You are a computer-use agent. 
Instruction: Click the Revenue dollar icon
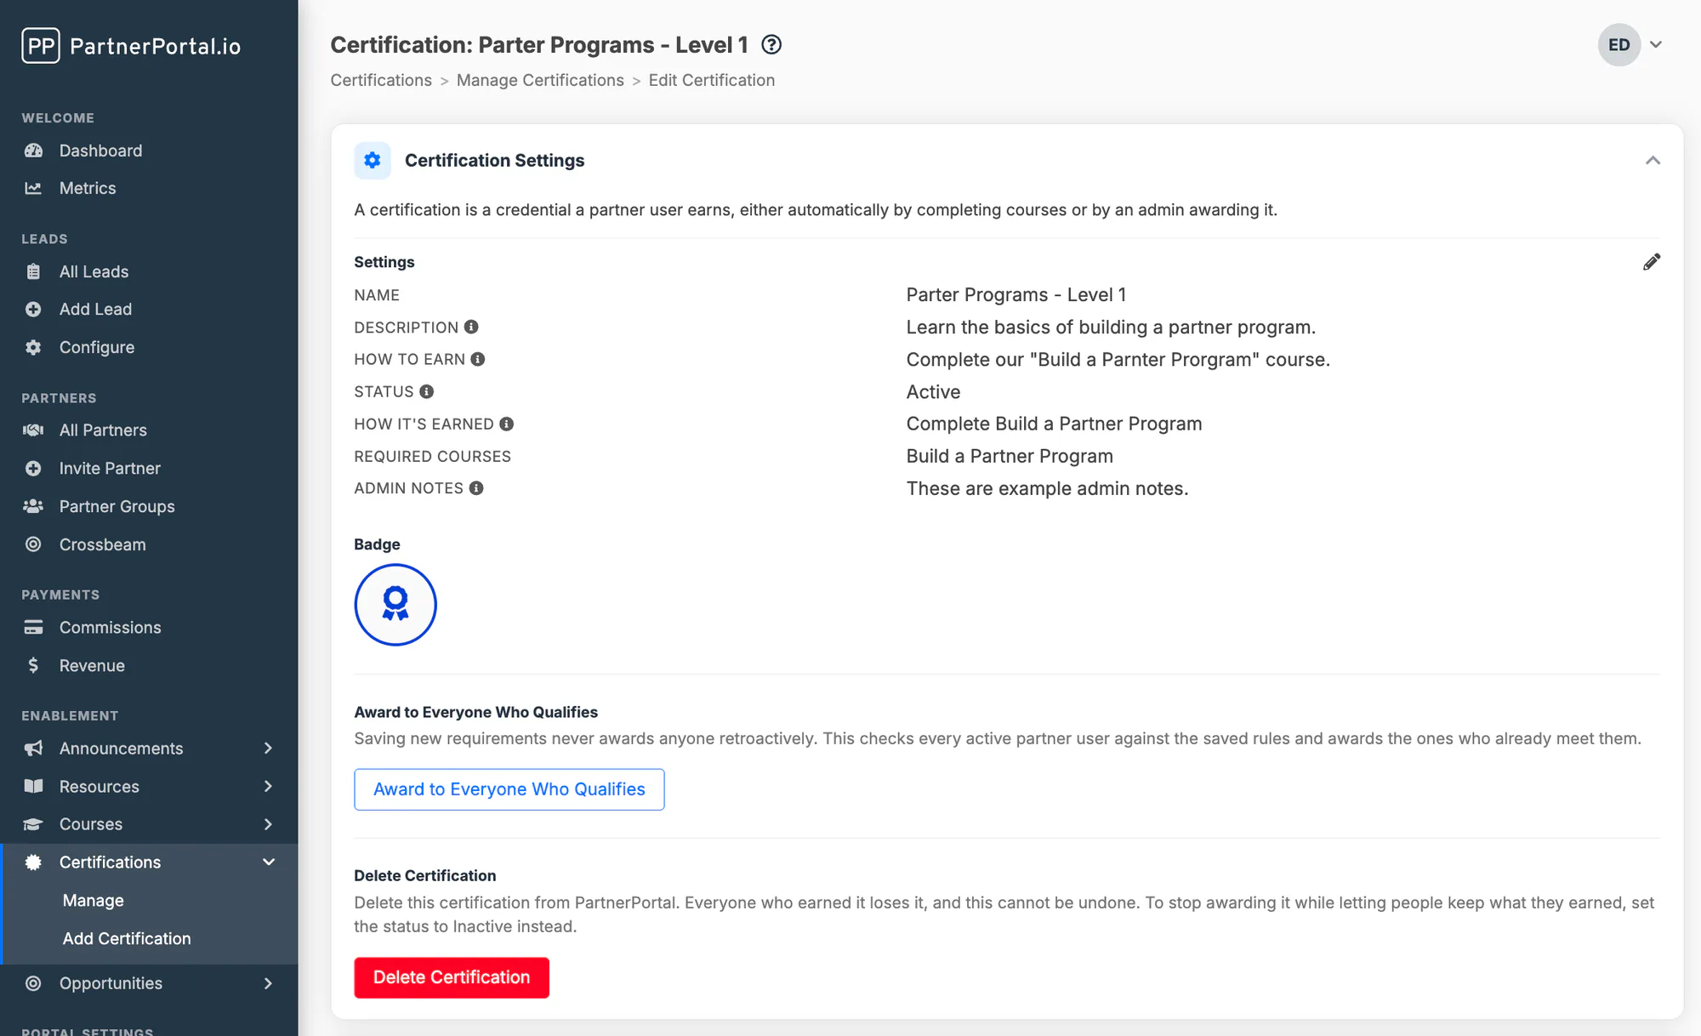point(33,665)
